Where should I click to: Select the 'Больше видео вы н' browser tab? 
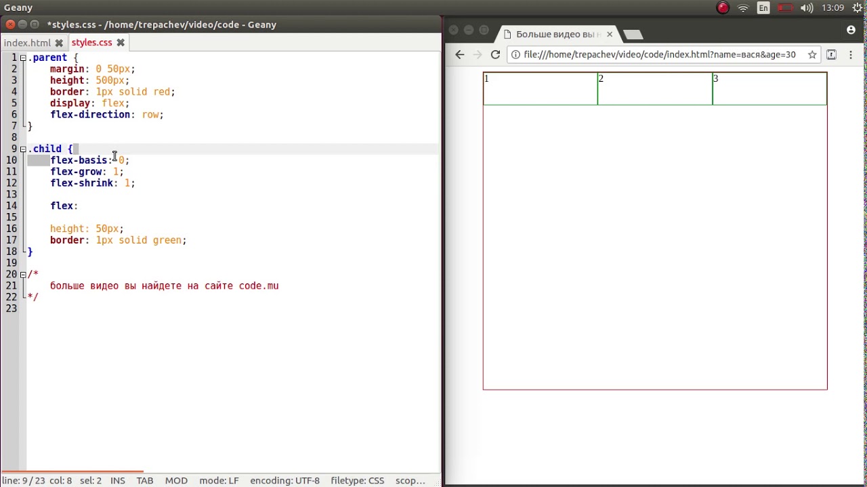pos(557,34)
